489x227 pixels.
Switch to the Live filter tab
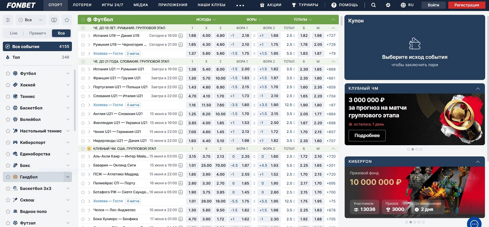point(14,33)
